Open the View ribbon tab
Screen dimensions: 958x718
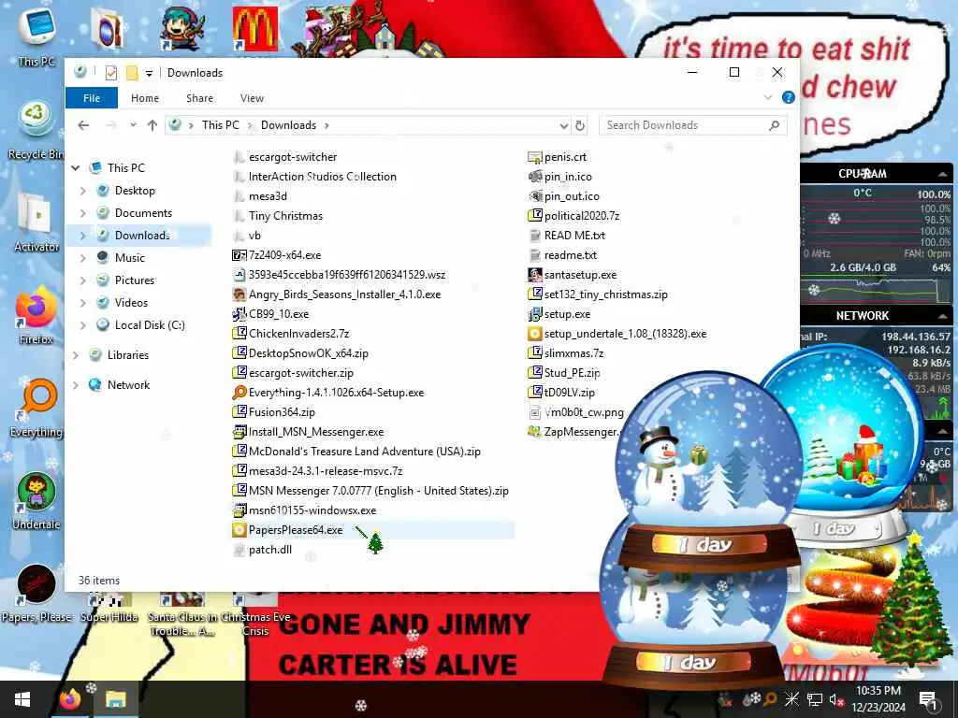(x=252, y=97)
